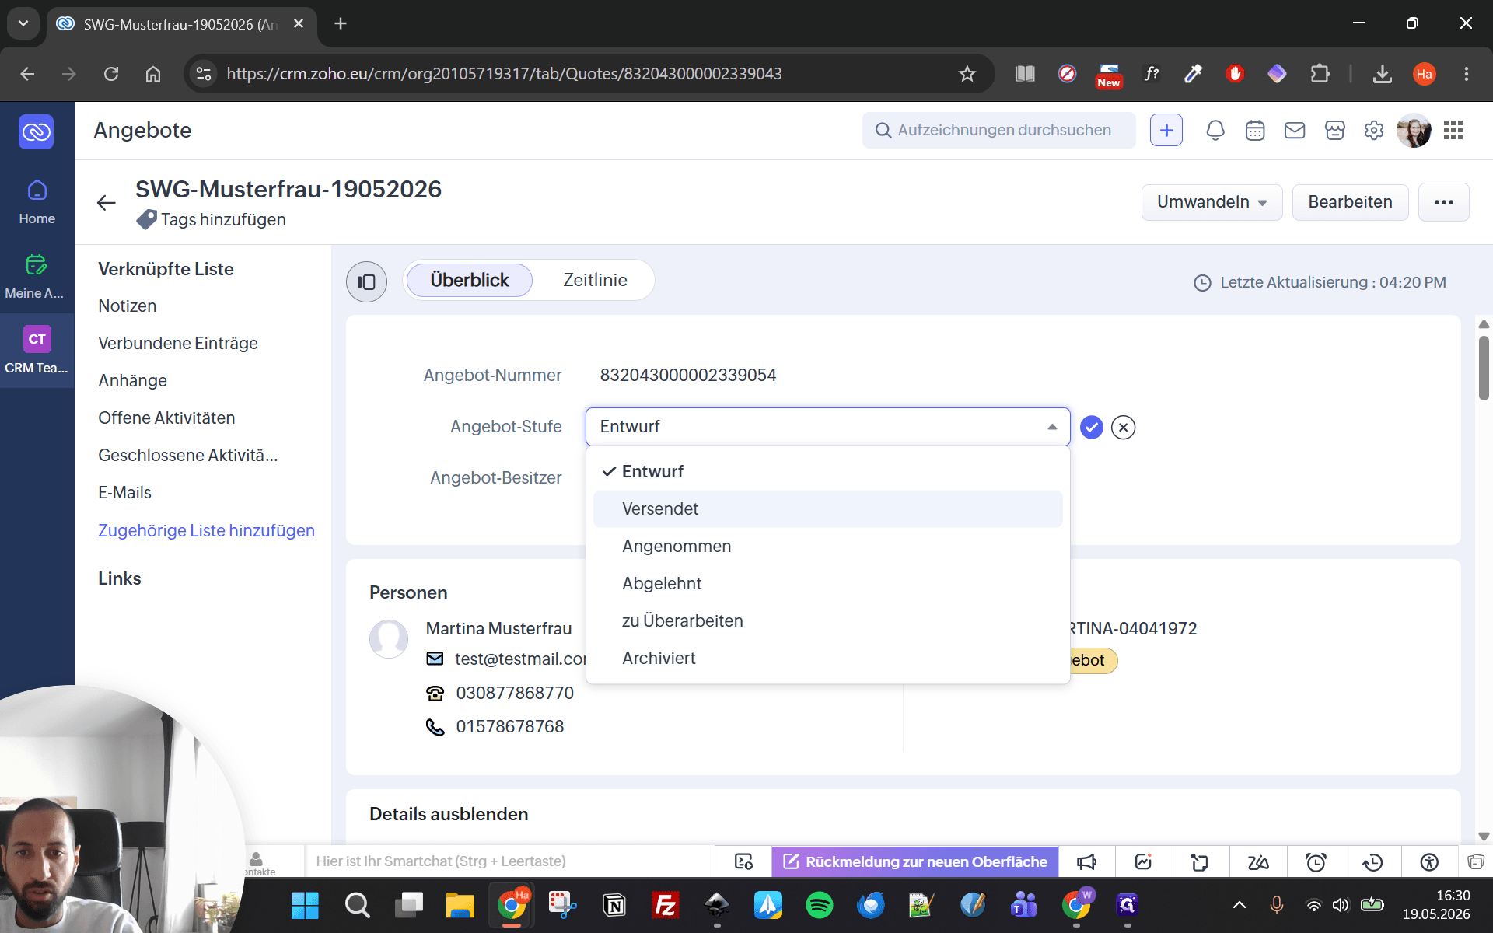Image resolution: width=1493 pixels, height=933 pixels.
Task: Open the more options ellipsis button
Action: coord(1444,202)
